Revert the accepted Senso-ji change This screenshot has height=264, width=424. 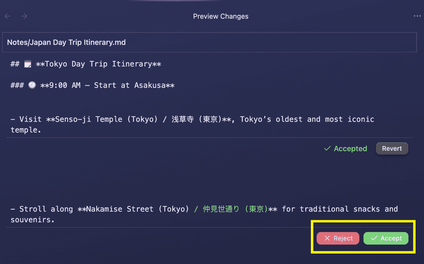click(x=392, y=149)
